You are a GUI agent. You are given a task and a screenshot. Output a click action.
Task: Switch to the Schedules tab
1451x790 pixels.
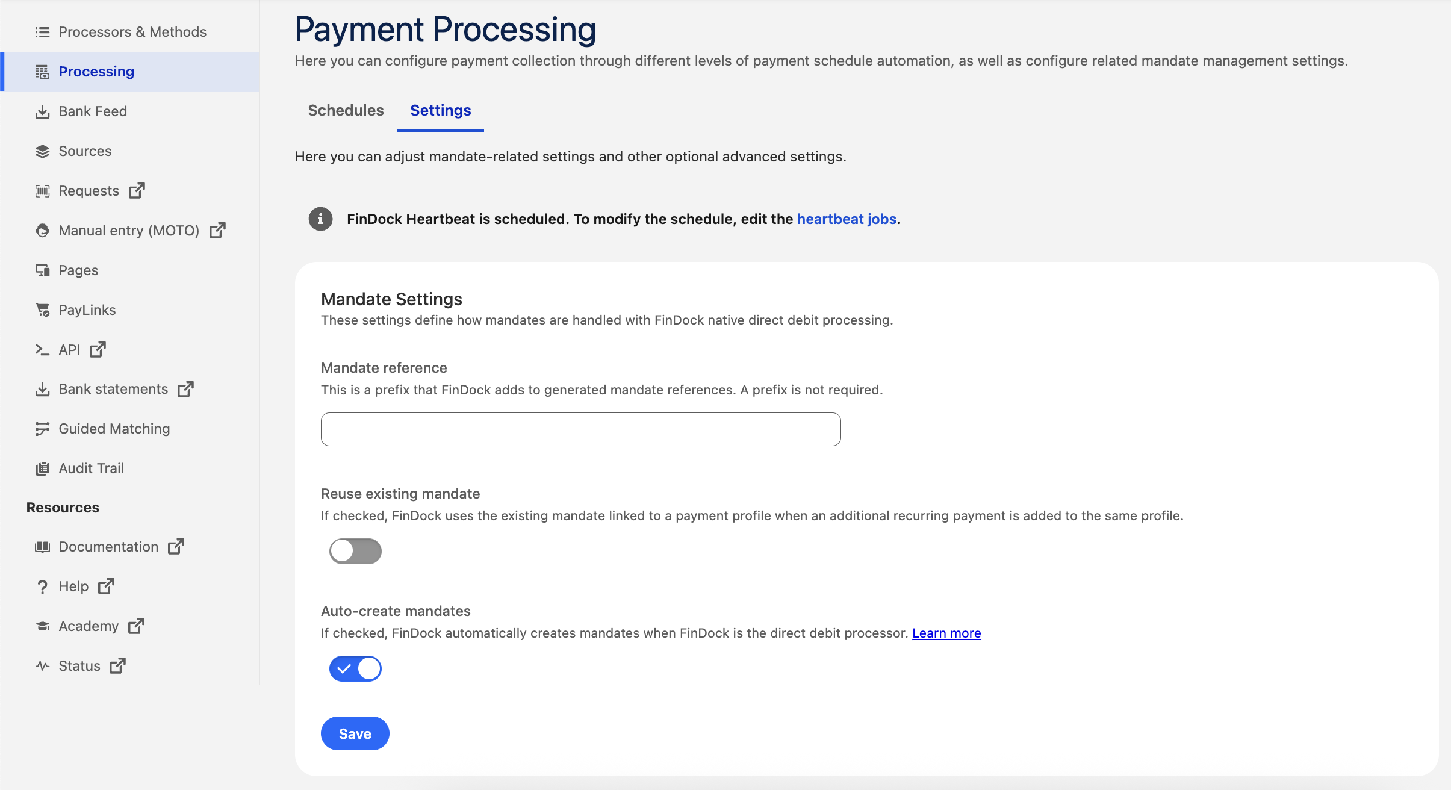click(346, 111)
